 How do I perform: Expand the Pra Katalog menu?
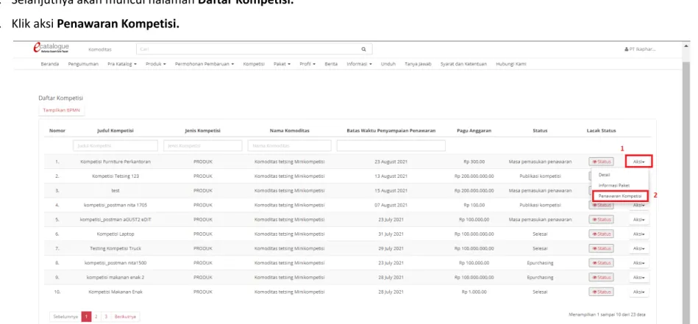point(122,64)
